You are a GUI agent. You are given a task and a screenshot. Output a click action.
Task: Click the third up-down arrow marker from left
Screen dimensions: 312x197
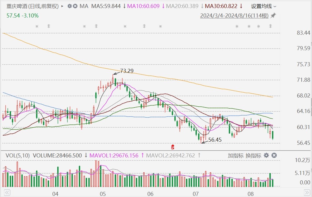pos(144,26)
